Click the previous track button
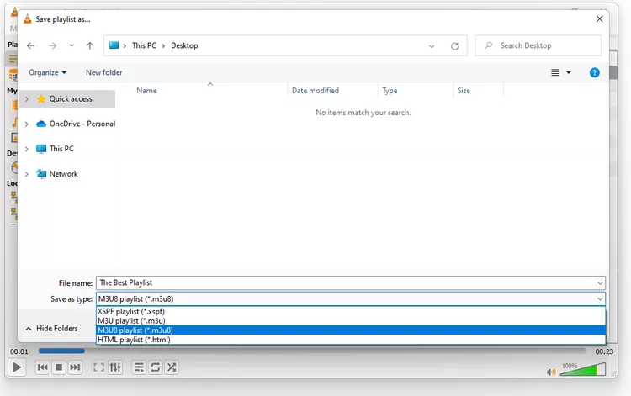The height and width of the screenshot is (396, 631). 42,367
